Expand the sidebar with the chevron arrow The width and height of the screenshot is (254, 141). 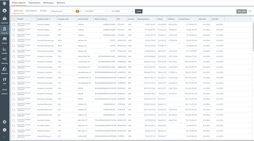tap(4, 137)
